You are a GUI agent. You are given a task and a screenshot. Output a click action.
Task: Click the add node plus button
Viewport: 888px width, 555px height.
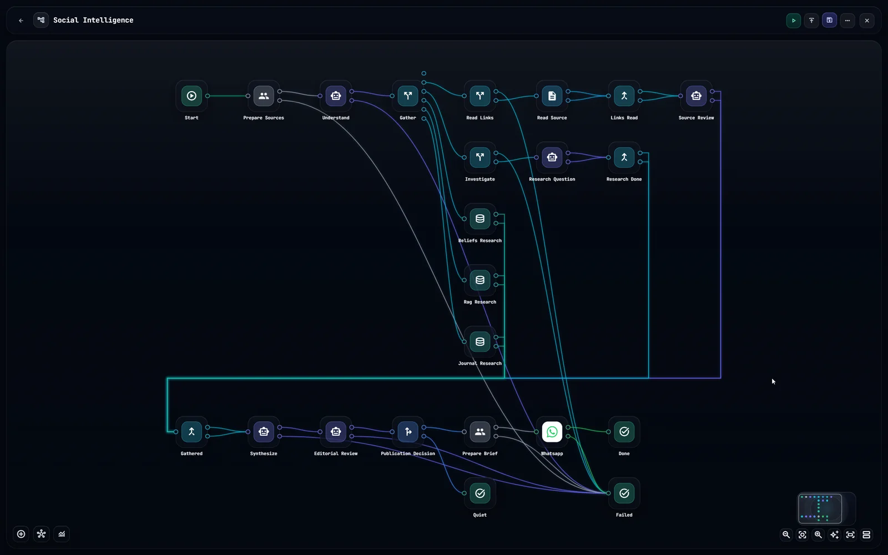pyautogui.click(x=21, y=534)
